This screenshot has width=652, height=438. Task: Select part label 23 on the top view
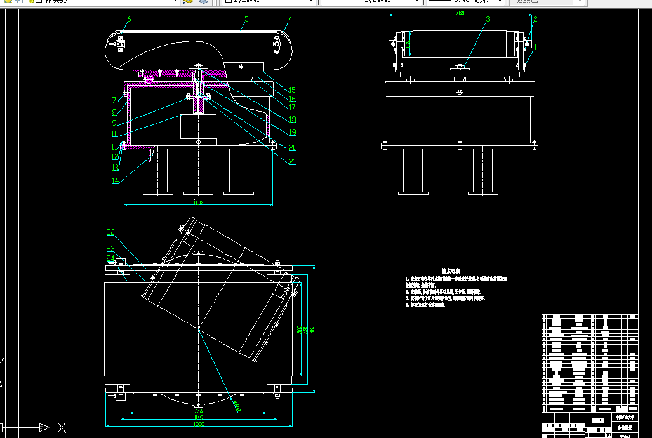110,249
